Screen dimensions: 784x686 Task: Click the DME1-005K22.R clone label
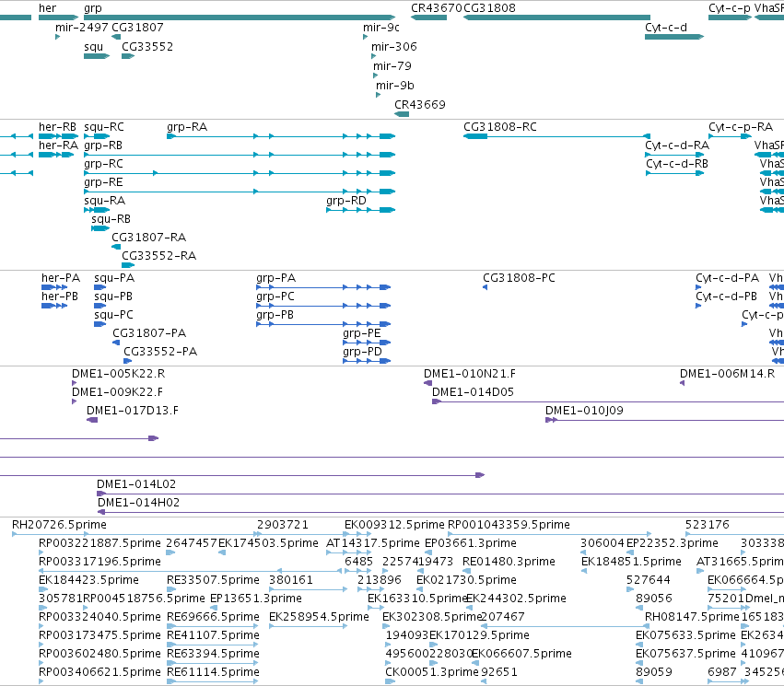(119, 374)
